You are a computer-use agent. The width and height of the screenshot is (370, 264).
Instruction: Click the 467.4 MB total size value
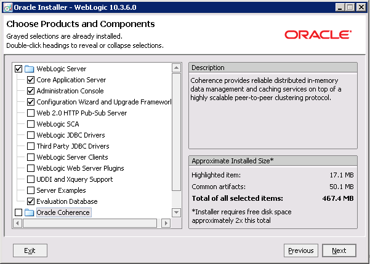338,198
